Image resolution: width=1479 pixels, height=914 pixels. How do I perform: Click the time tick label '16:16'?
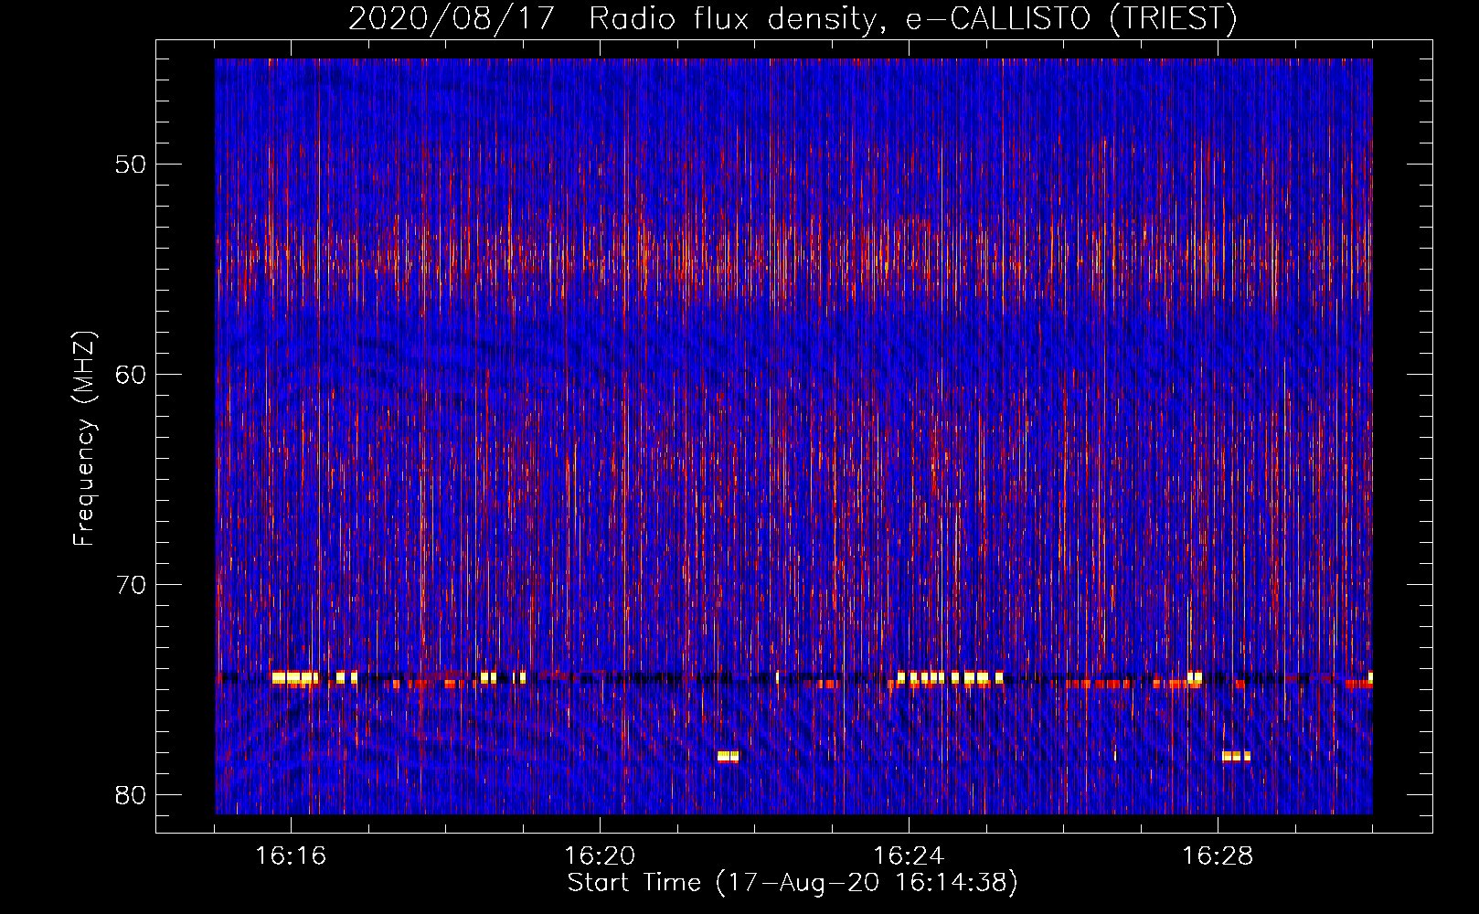[x=291, y=856]
